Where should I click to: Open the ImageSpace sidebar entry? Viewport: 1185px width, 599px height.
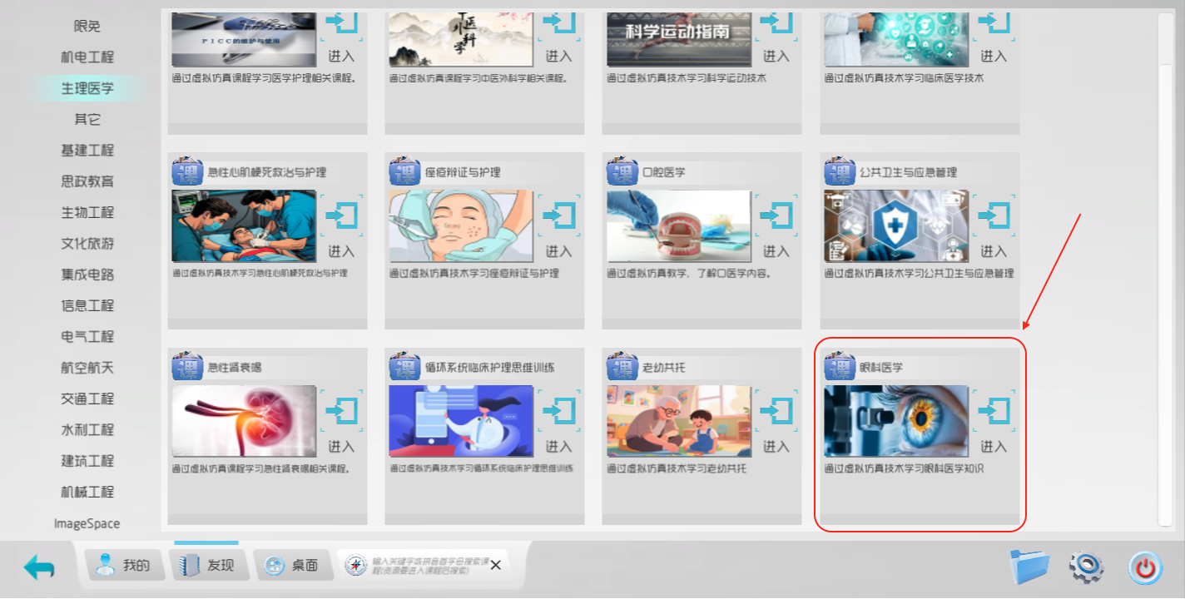click(x=87, y=523)
